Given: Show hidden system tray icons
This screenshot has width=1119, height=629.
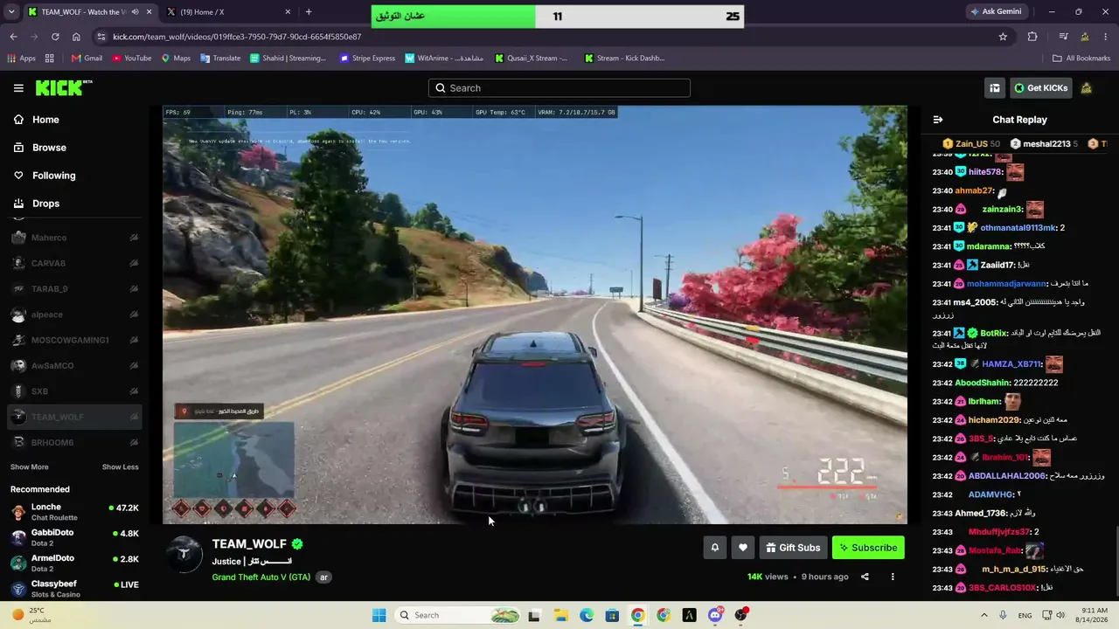Looking at the screenshot, I should 983,615.
